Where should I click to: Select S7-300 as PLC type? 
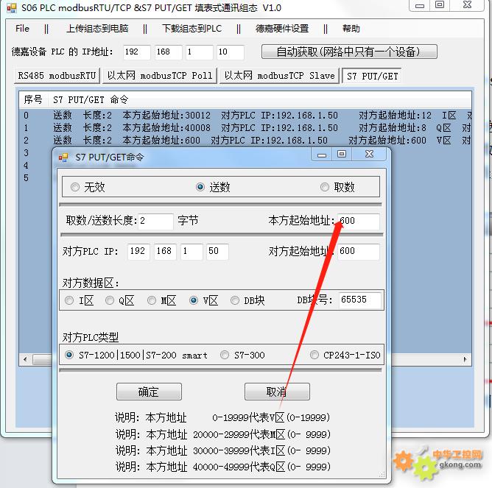tap(225, 355)
